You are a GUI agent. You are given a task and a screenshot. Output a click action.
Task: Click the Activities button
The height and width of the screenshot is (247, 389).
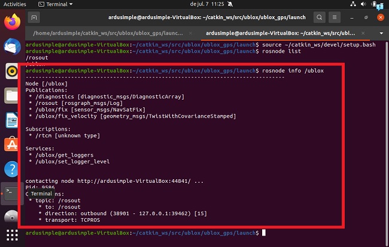click(14, 4)
